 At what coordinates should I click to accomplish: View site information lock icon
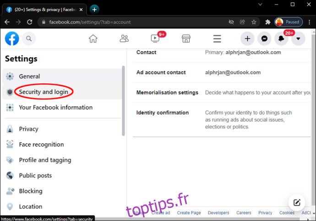click(44, 22)
